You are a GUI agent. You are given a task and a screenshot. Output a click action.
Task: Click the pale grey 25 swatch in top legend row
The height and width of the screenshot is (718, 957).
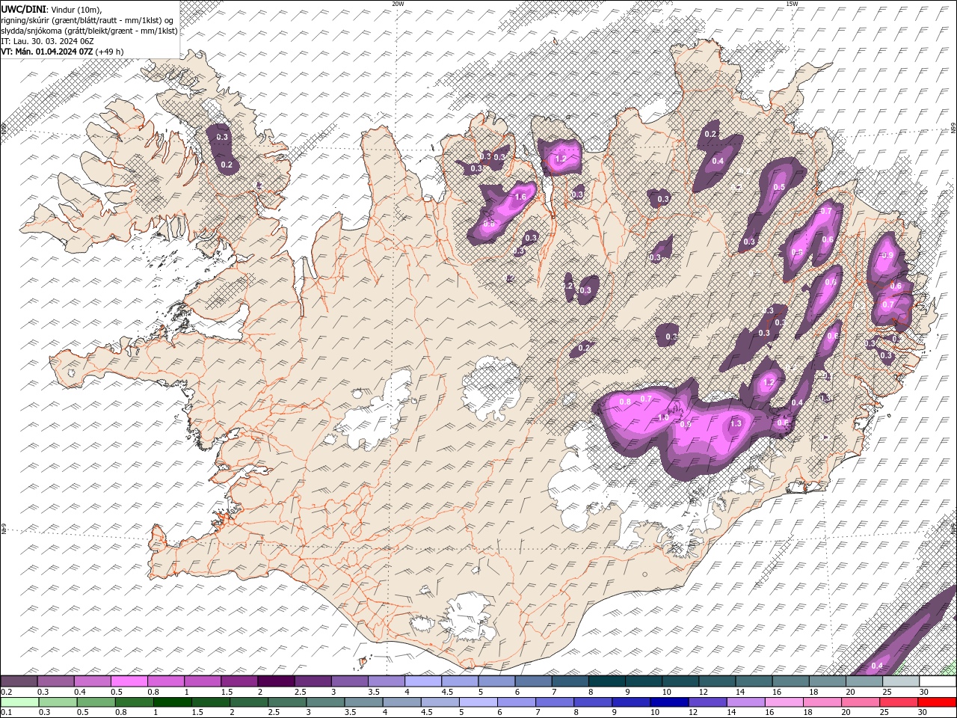coord(901,681)
